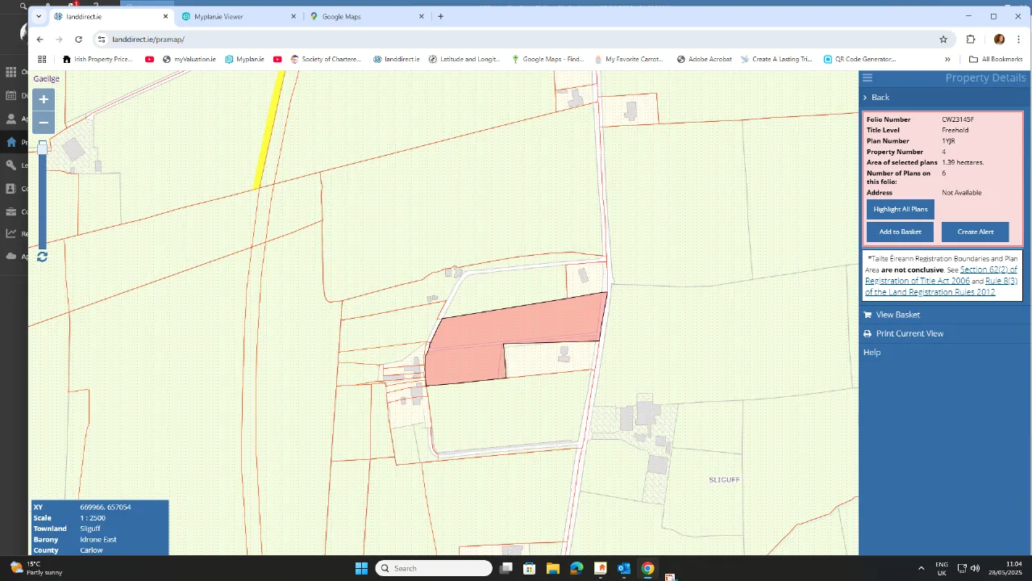The width and height of the screenshot is (1032, 581).
Task: Click the calendar icon in the left sidebar
Action: pyautogui.click(x=10, y=95)
